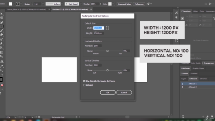The image size is (215, 121).
Task: Click the Horizontal Dividers skew slider handle
Action: [107, 51]
